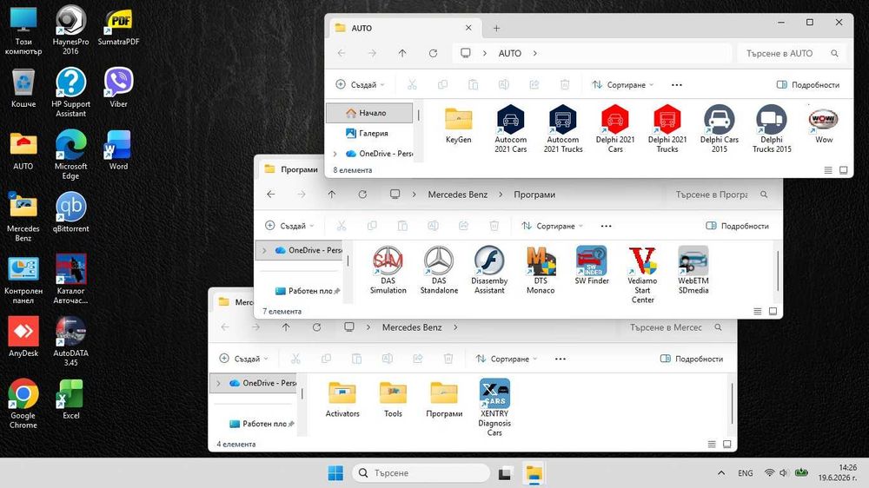The image size is (869, 488).
Task: Select Vediamo Start Center shortcut
Action: (642, 274)
